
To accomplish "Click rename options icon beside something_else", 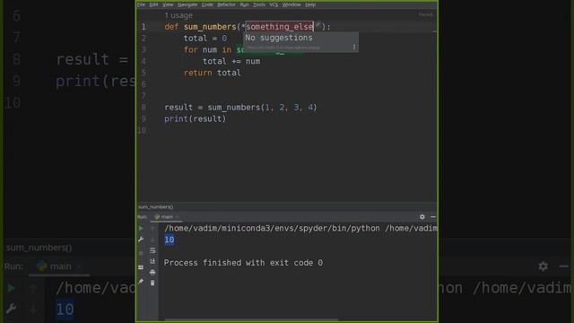I will [317, 26].
